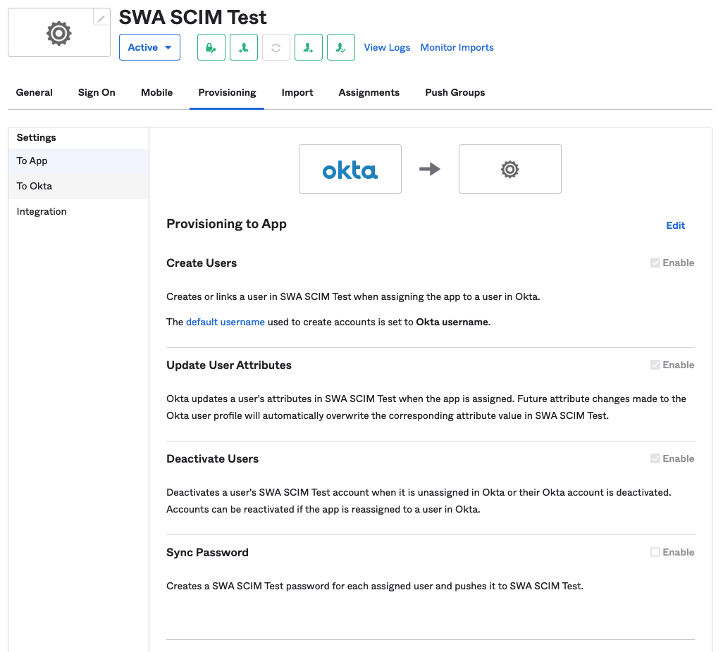Click the edit logo pencil icon
This screenshot has height=652, width=723.
101,18
